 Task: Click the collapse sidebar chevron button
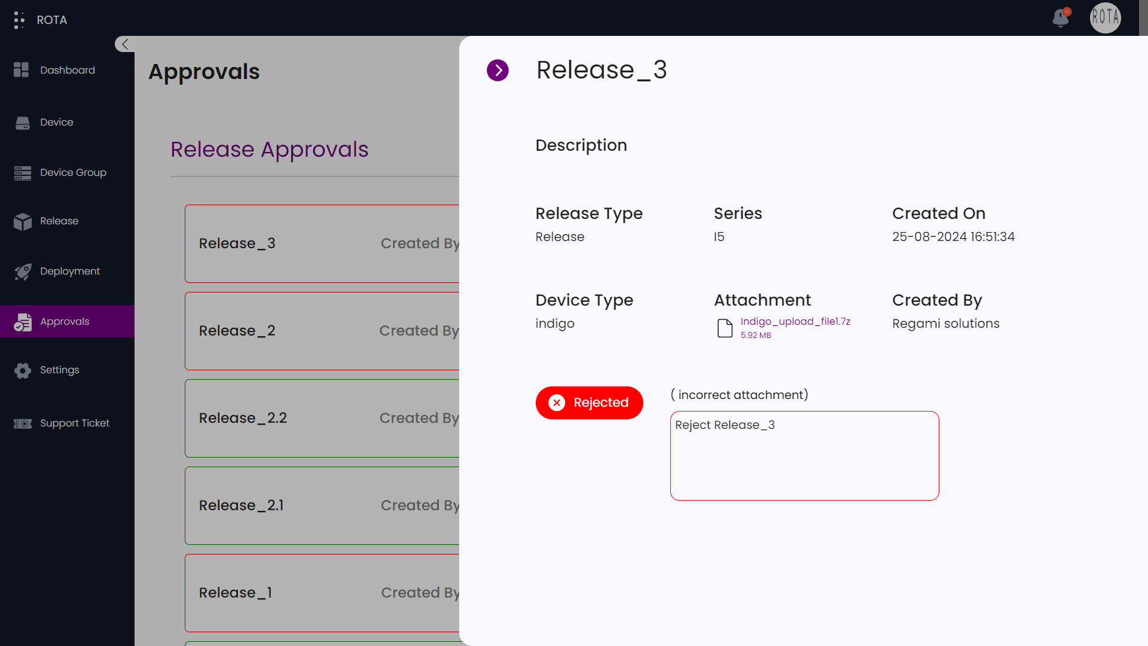(x=126, y=44)
